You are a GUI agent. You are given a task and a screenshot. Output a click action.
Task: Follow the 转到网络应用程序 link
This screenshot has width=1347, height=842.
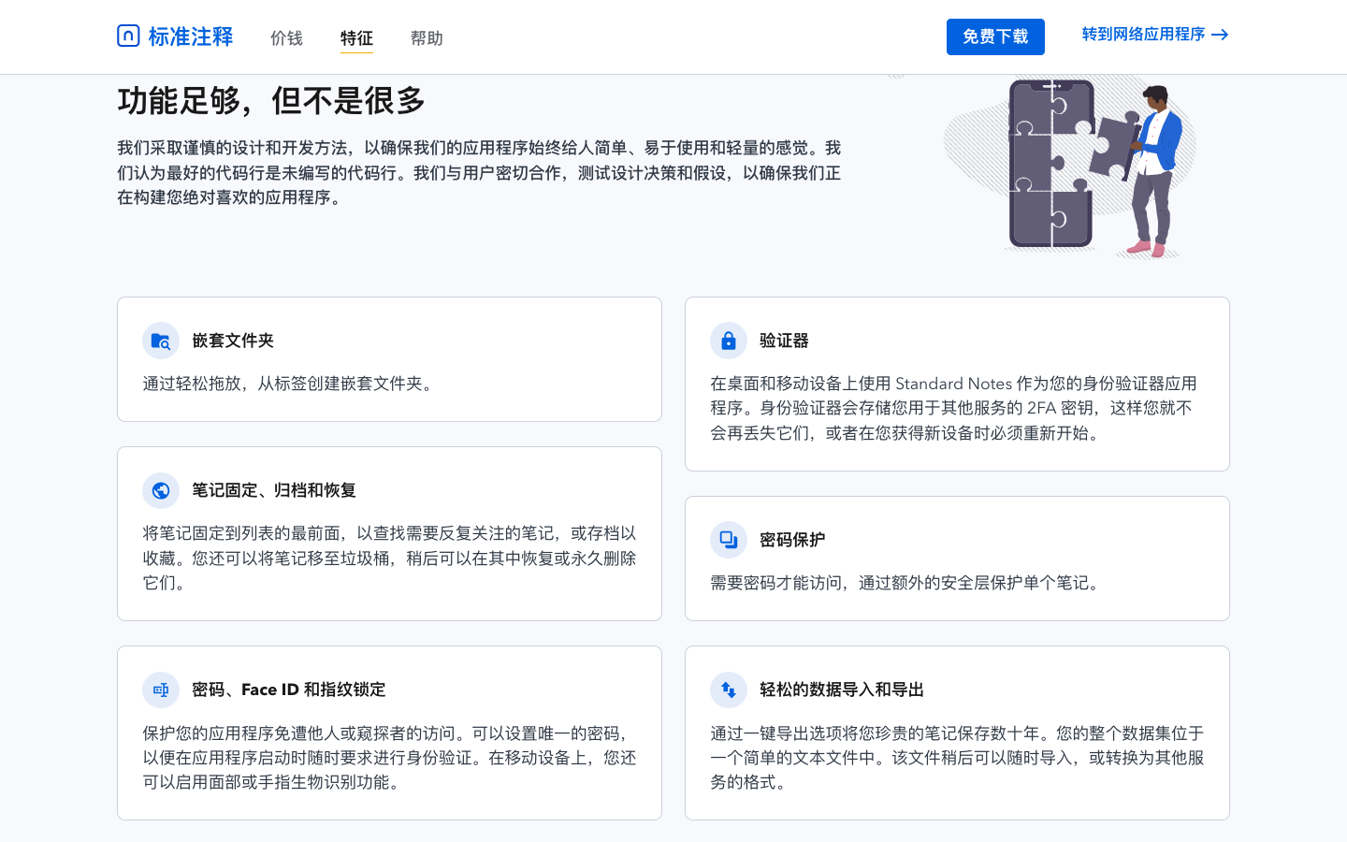pyautogui.click(x=1143, y=35)
